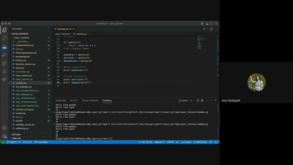The image size is (293, 165).
Task: Split the editor to the right
Action: coord(211,29)
